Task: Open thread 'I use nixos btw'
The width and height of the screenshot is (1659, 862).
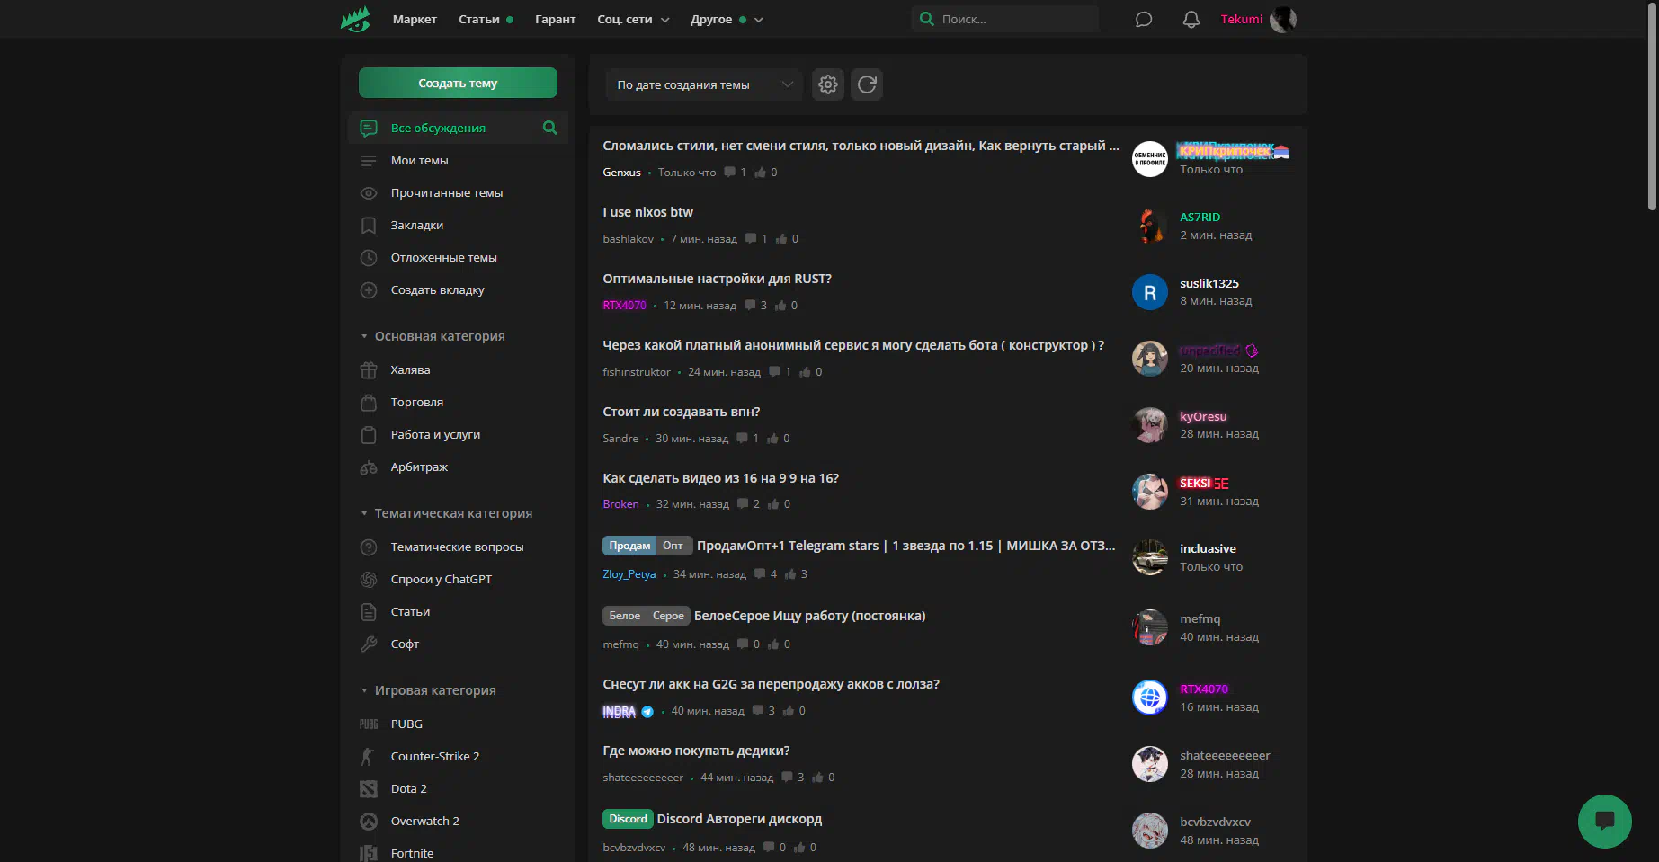Action: (x=647, y=212)
